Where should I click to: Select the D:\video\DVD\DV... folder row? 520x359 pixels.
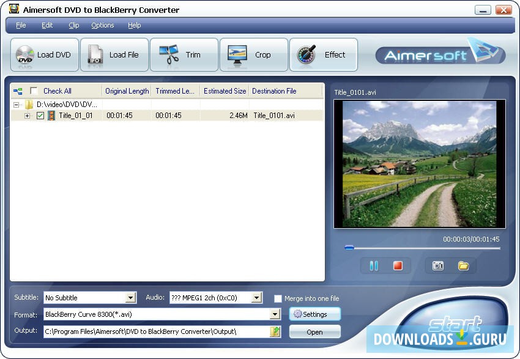coord(67,105)
